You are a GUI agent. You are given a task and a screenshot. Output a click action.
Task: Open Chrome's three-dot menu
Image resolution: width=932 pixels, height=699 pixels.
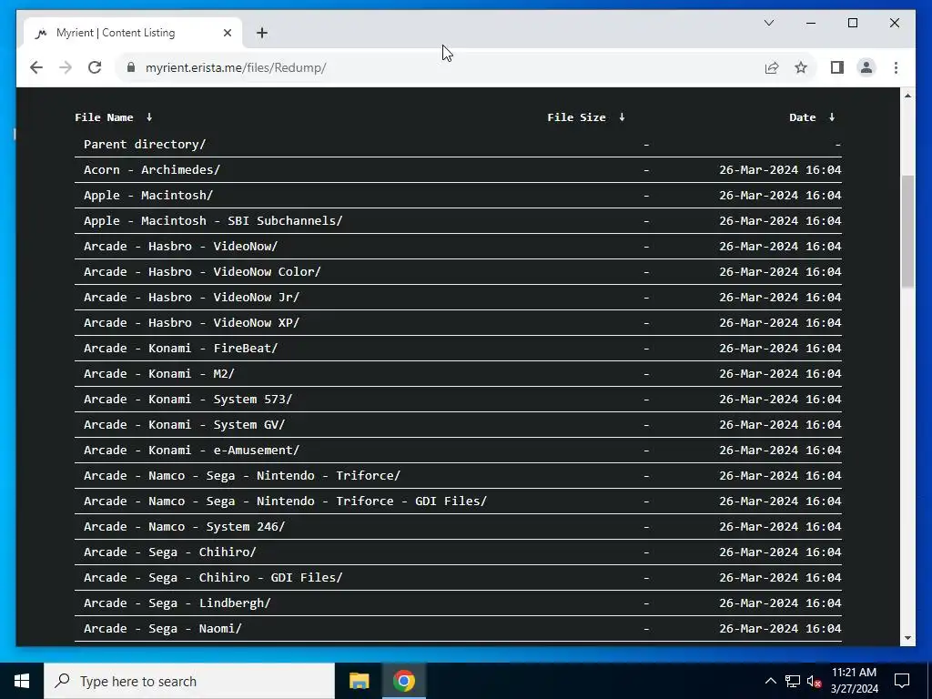[896, 67]
